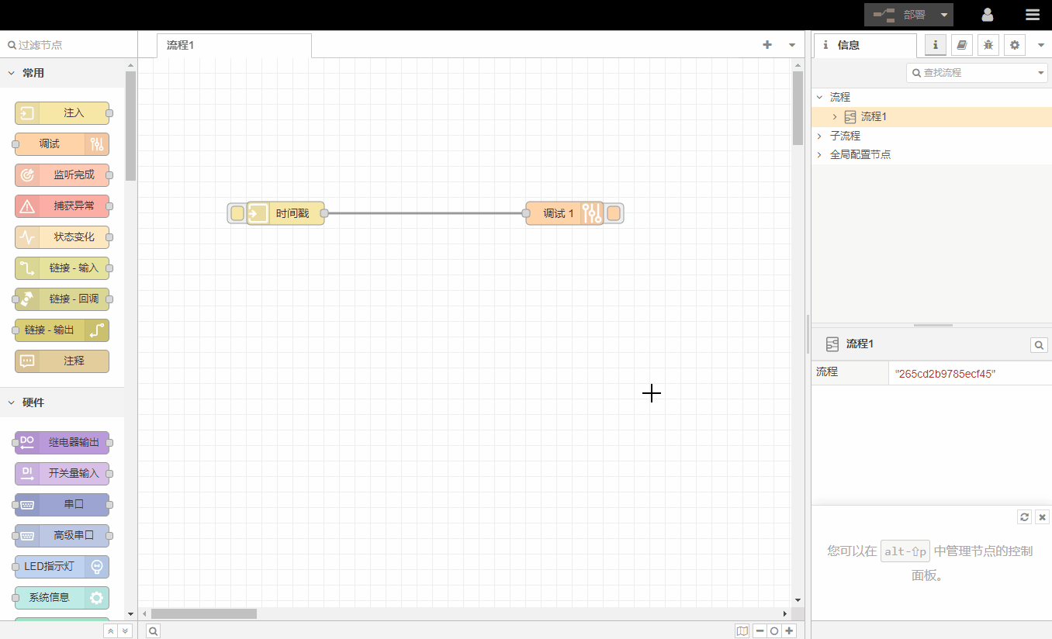This screenshot has width=1052, height=639.
Task: Click the 时间戳 inject node on canvas
Action: (285, 213)
